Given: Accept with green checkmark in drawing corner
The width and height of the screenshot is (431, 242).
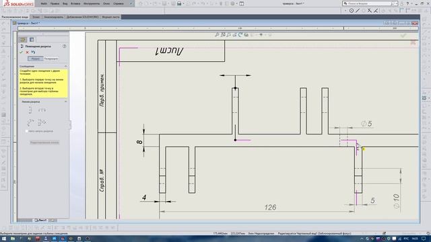Looking at the screenshot, I should [x=403, y=36].
